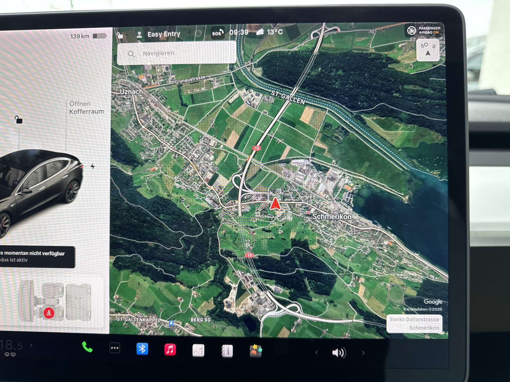Tap the speaker volume icon
The width and height of the screenshot is (510, 382).
click(x=339, y=353)
